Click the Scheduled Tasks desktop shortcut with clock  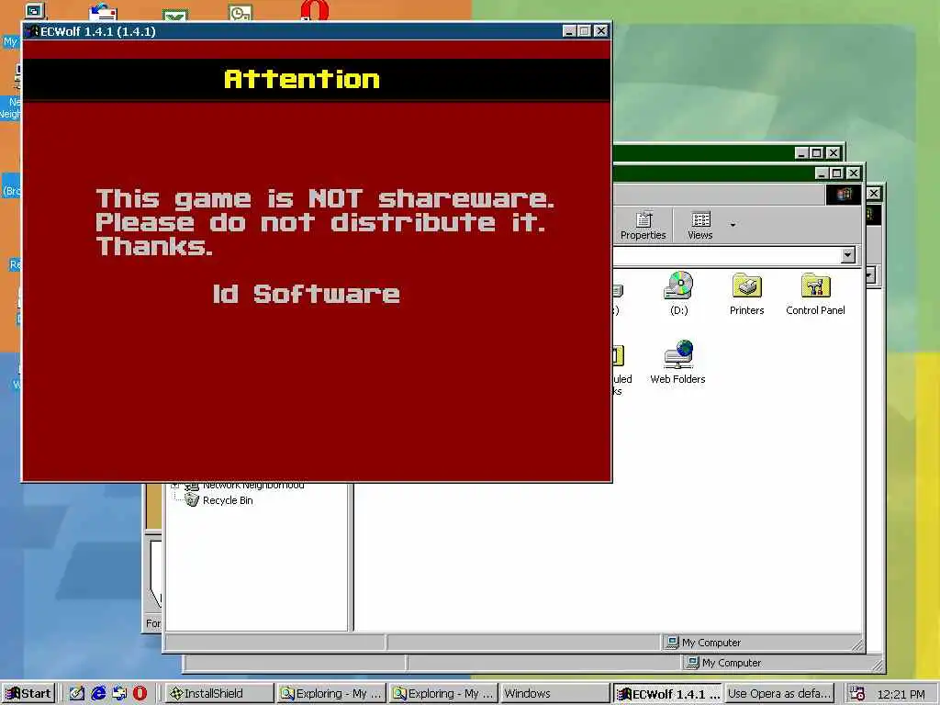(241, 13)
